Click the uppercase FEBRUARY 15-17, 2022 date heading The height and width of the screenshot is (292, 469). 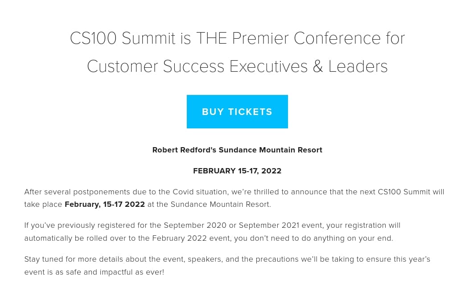click(237, 171)
